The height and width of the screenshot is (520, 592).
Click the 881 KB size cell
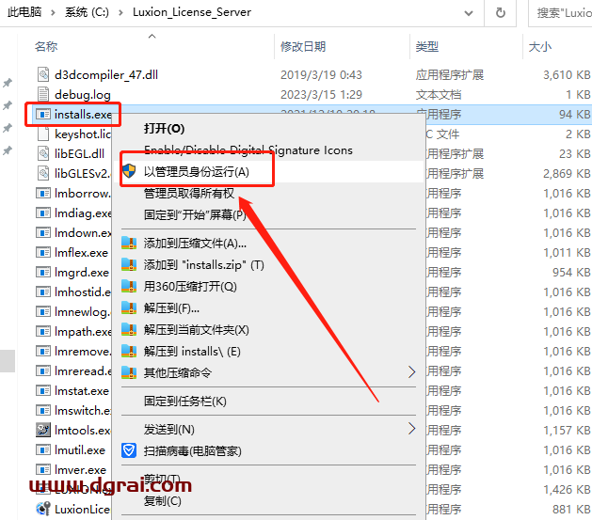point(571,510)
